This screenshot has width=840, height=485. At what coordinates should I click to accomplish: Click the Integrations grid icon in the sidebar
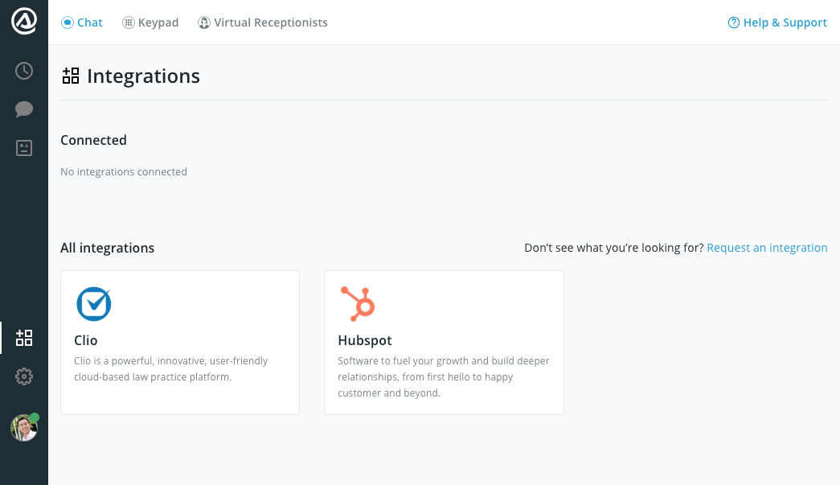pos(24,338)
